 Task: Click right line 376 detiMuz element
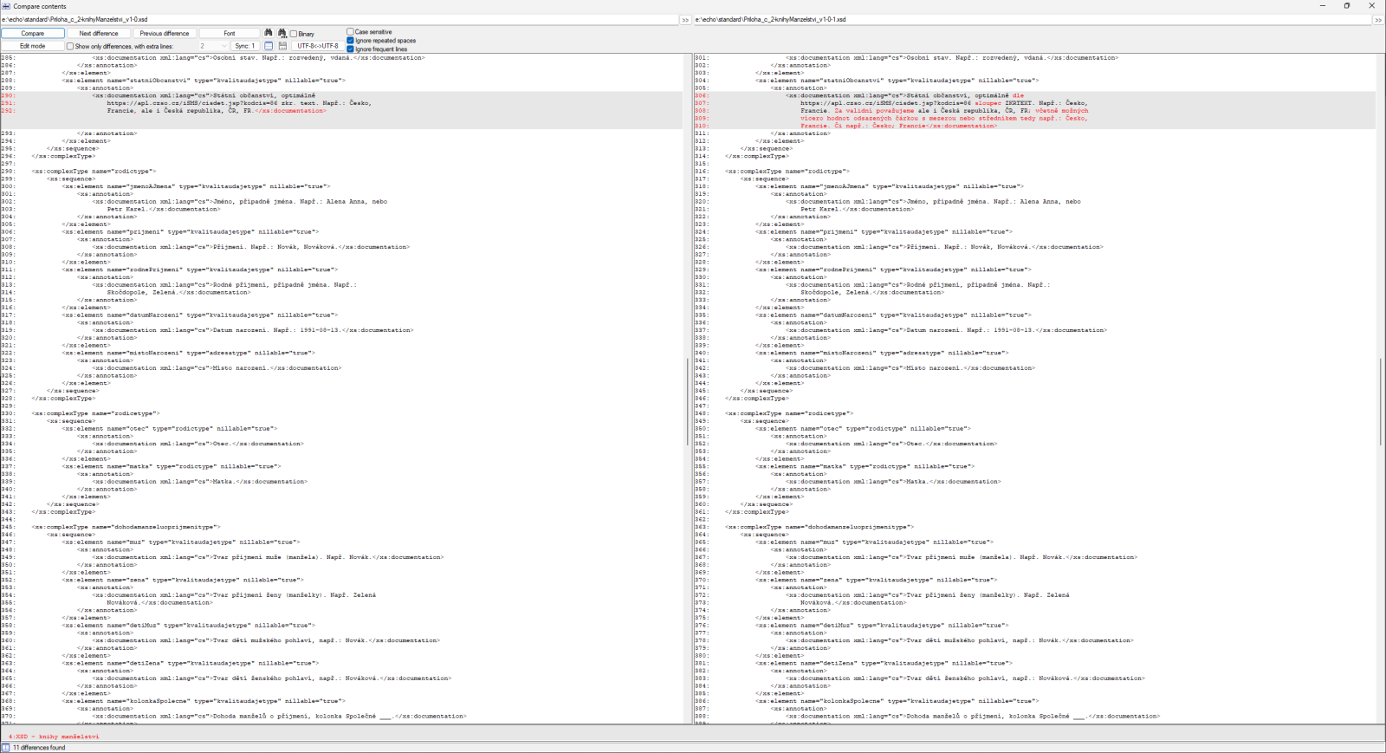tap(882, 625)
